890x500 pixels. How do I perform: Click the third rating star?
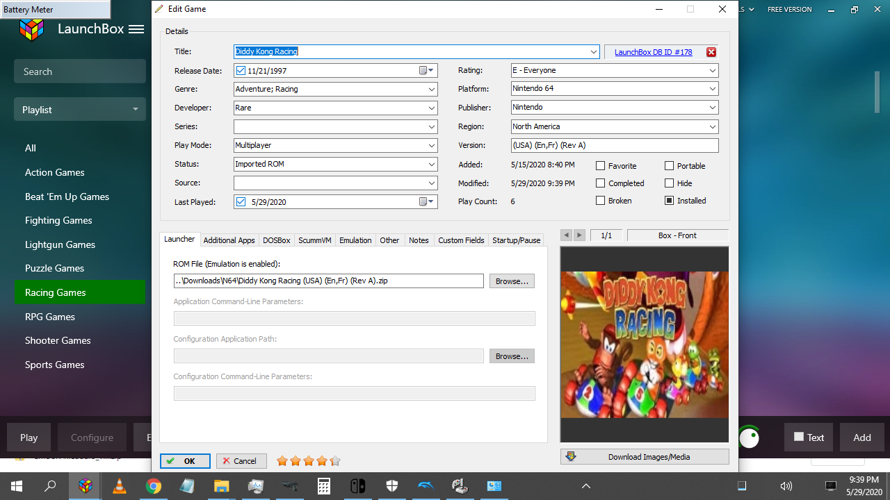[309, 461]
